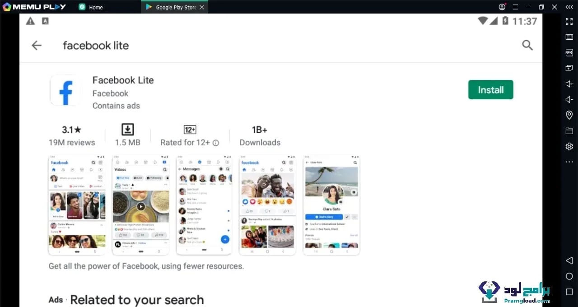The width and height of the screenshot is (578, 307).
Task: Open the Clara Soto profile screenshot
Action: tap(331, 205)
